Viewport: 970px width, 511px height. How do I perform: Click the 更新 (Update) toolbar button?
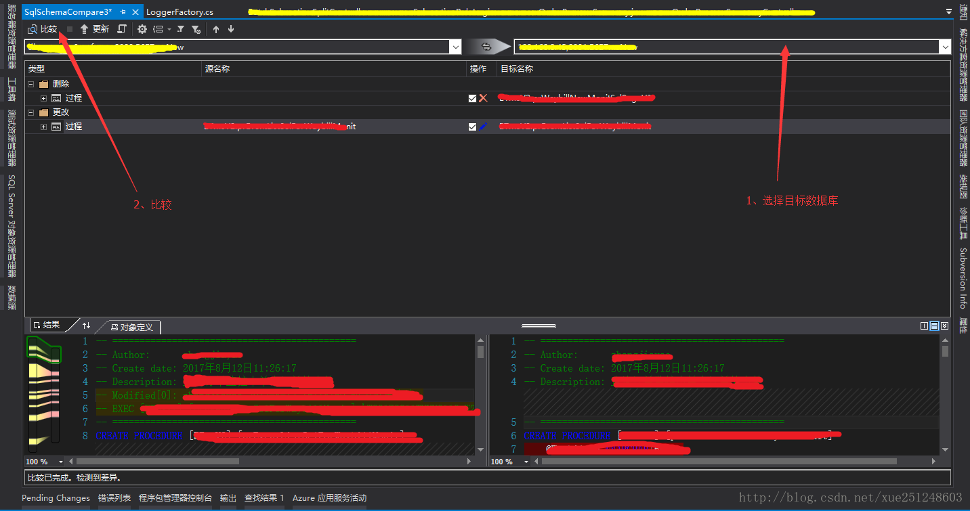(94, 29)
